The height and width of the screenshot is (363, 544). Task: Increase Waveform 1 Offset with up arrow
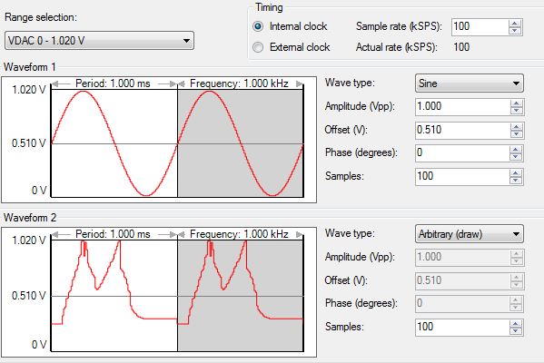point(517,126)
